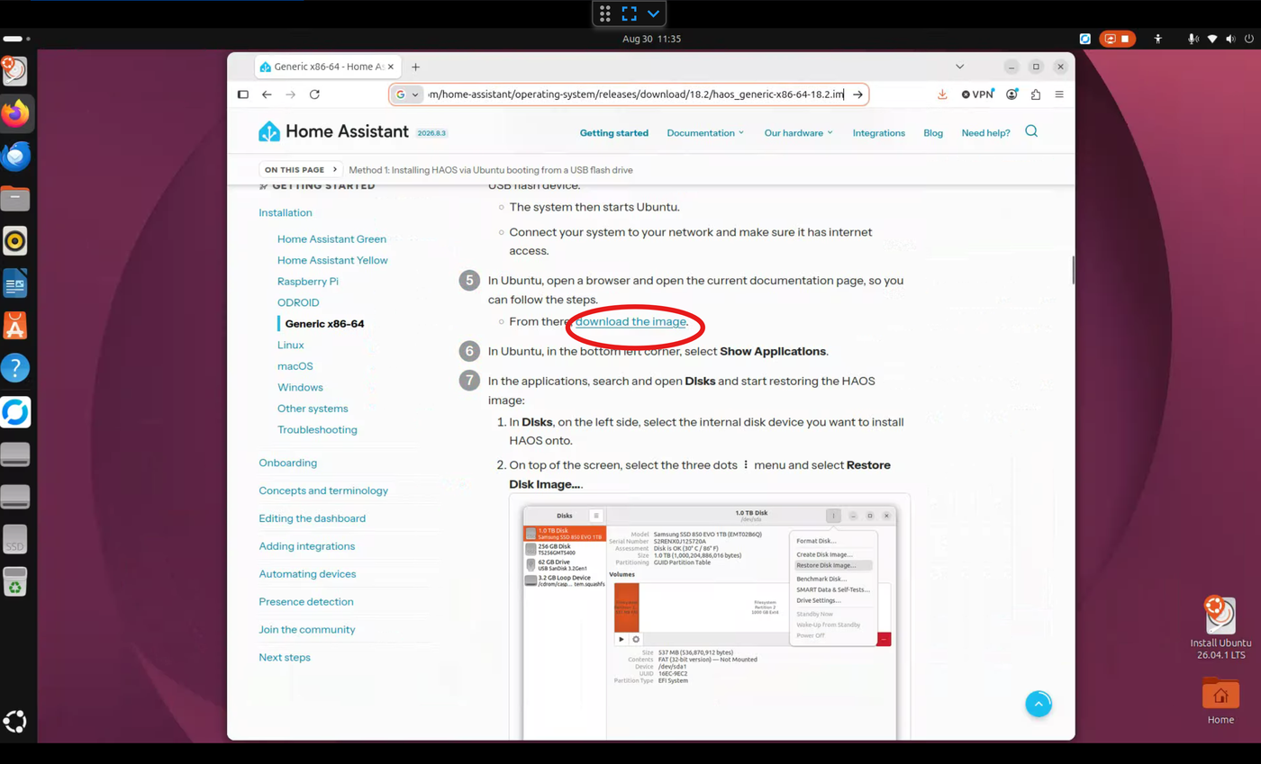Open the browser account profile icon

click(x=1012, y=94)
